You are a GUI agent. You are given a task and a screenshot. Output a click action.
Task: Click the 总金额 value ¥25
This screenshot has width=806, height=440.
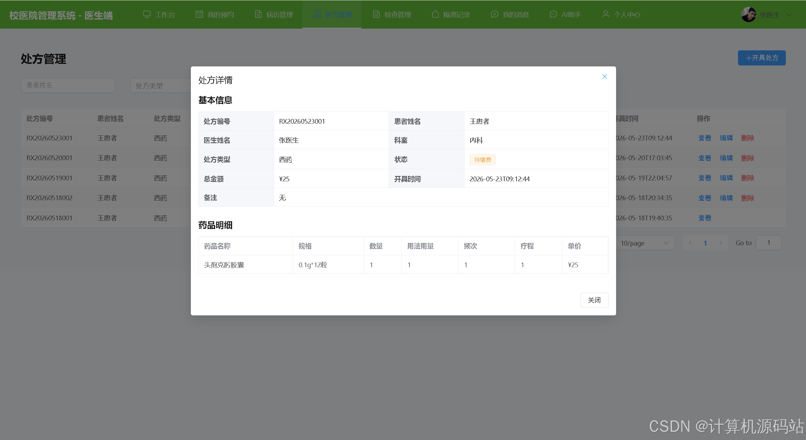(x=284, y=179)
